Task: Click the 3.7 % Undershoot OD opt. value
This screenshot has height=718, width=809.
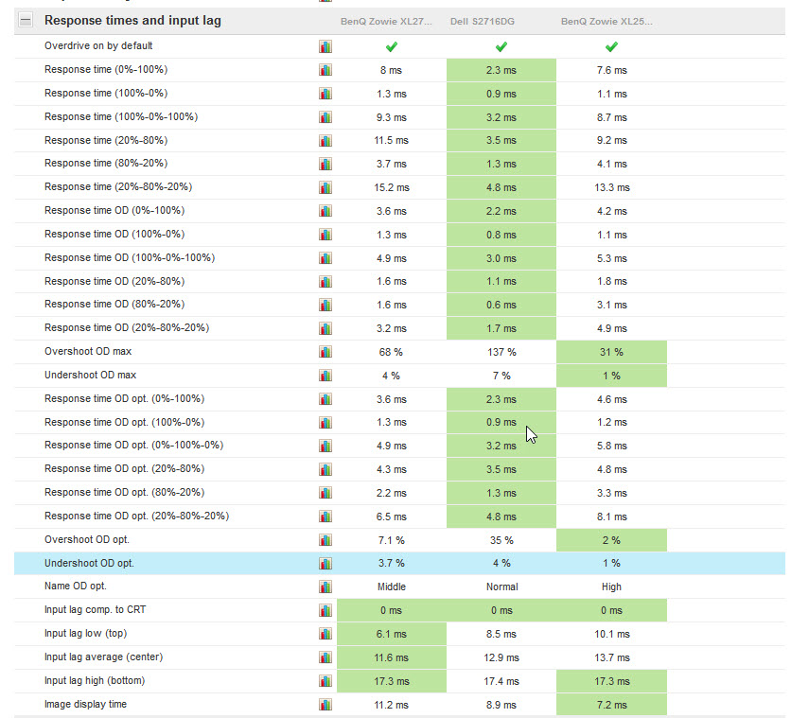Action: (x=391, y=563)
